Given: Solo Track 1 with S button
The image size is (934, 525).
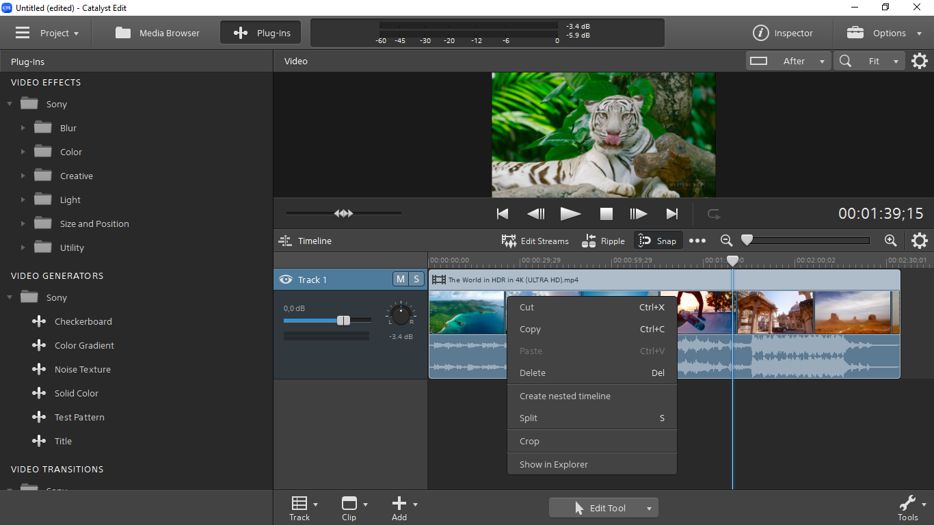Looking at the screenshot, I should [x=416, y=279].
